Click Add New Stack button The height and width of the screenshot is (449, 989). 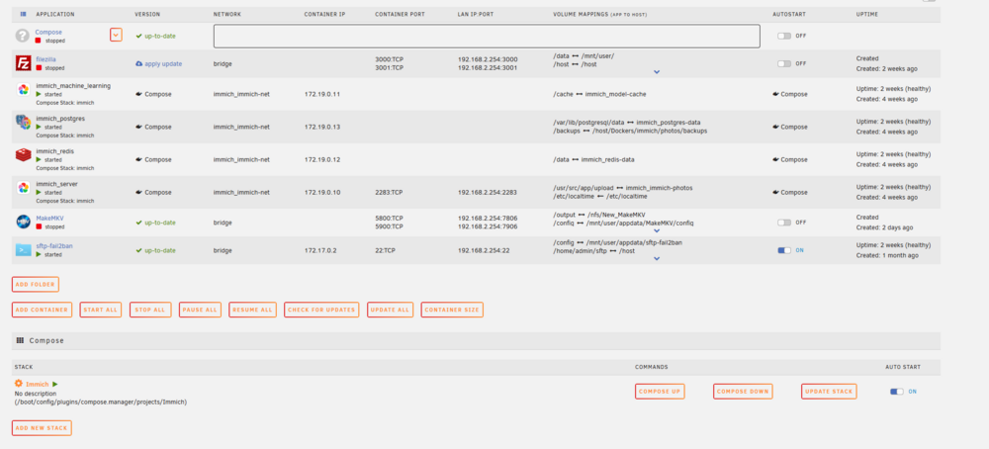click(x=42, y=428)
